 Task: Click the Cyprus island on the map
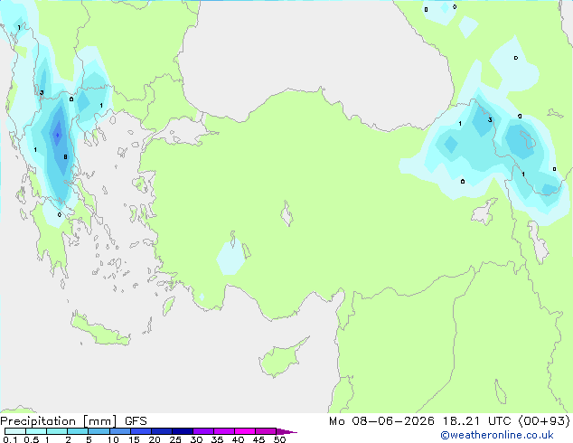pyautogui.click(x=281, y=358)
